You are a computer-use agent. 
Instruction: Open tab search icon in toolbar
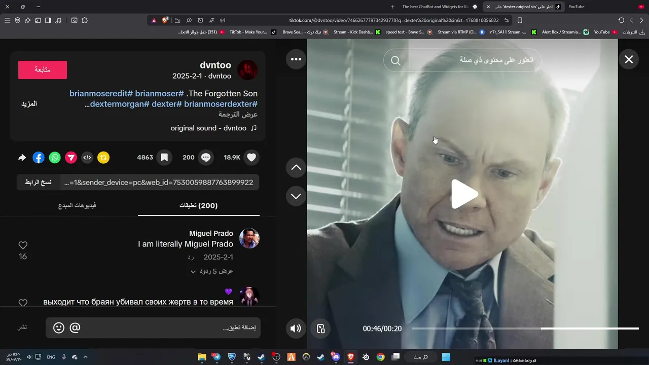[x=74, y=20]
